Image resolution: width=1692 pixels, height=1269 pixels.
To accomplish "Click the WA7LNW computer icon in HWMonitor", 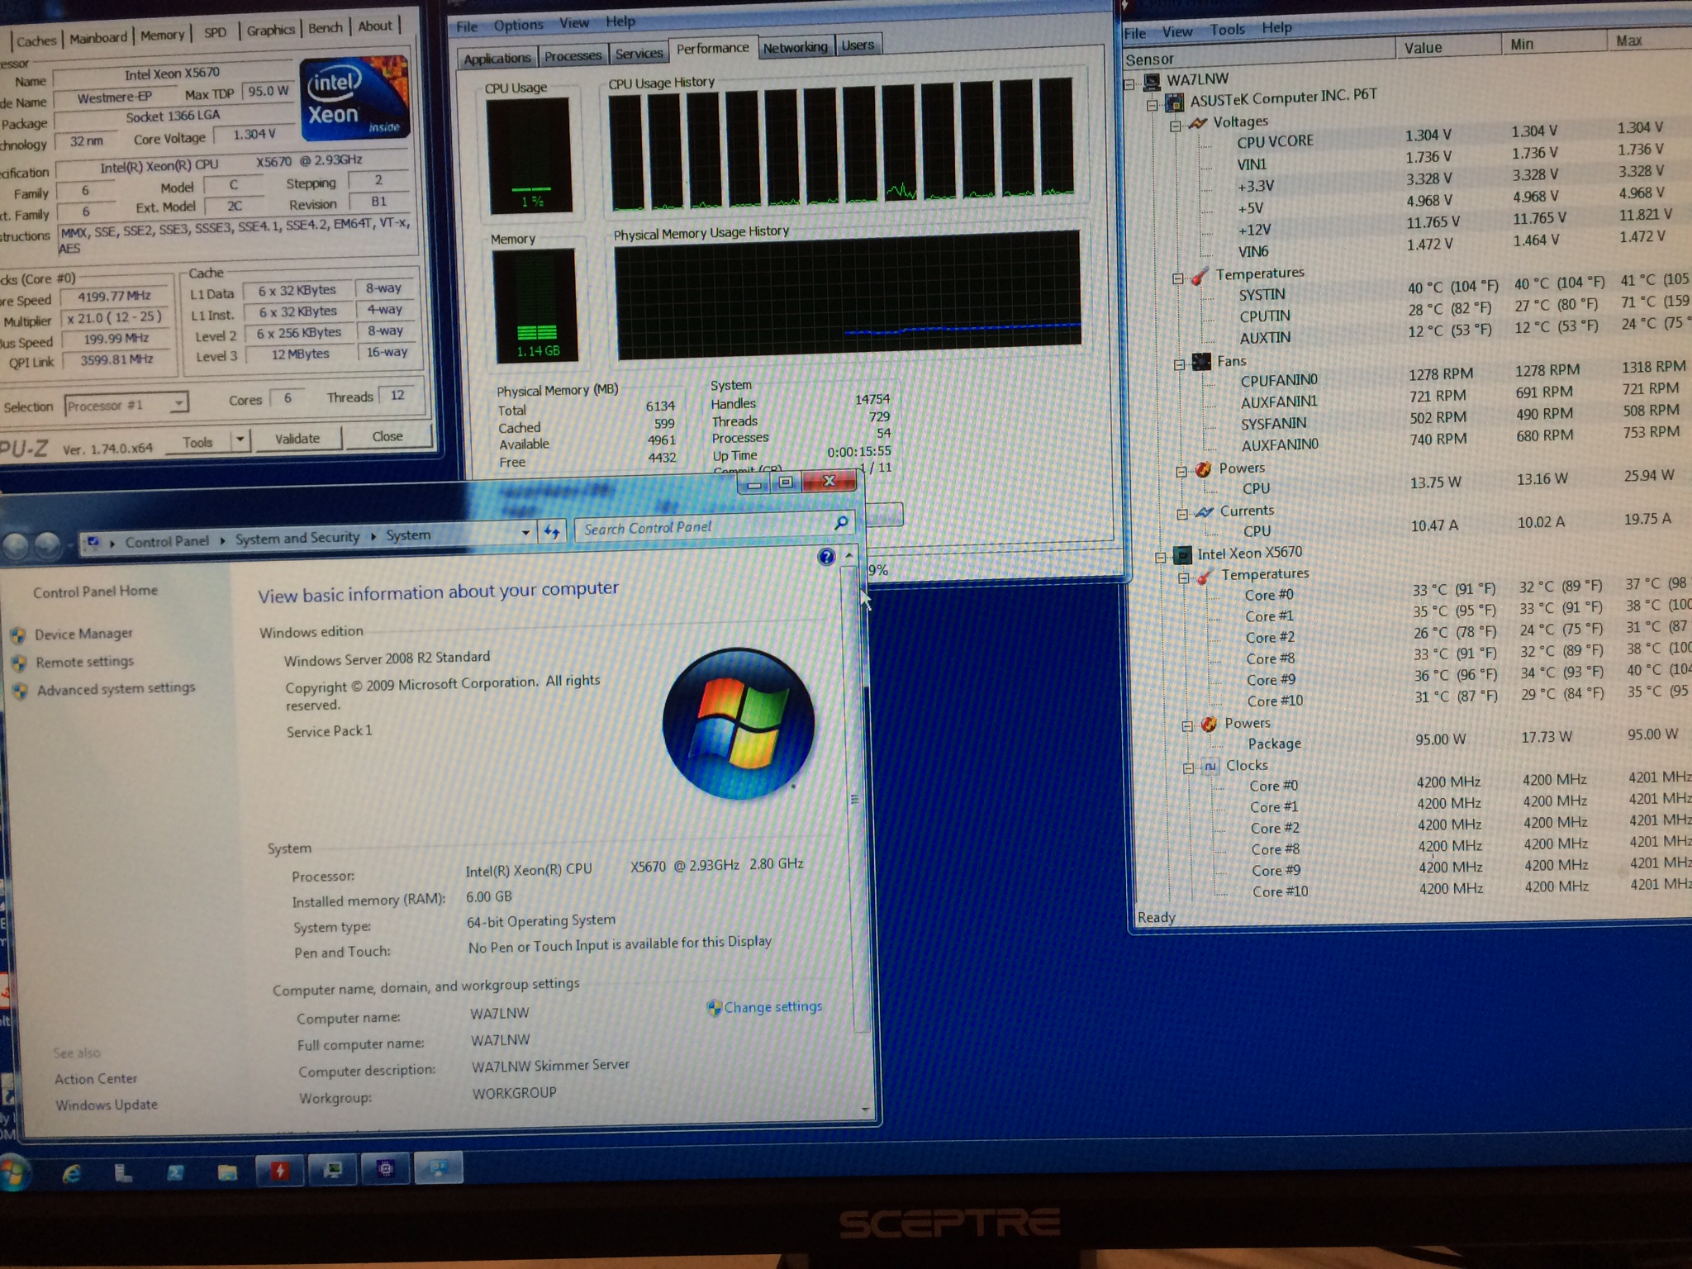I will coord(1151,81).
